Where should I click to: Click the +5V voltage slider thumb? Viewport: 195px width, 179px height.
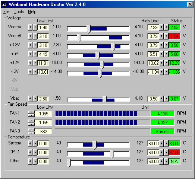(98, 55)
